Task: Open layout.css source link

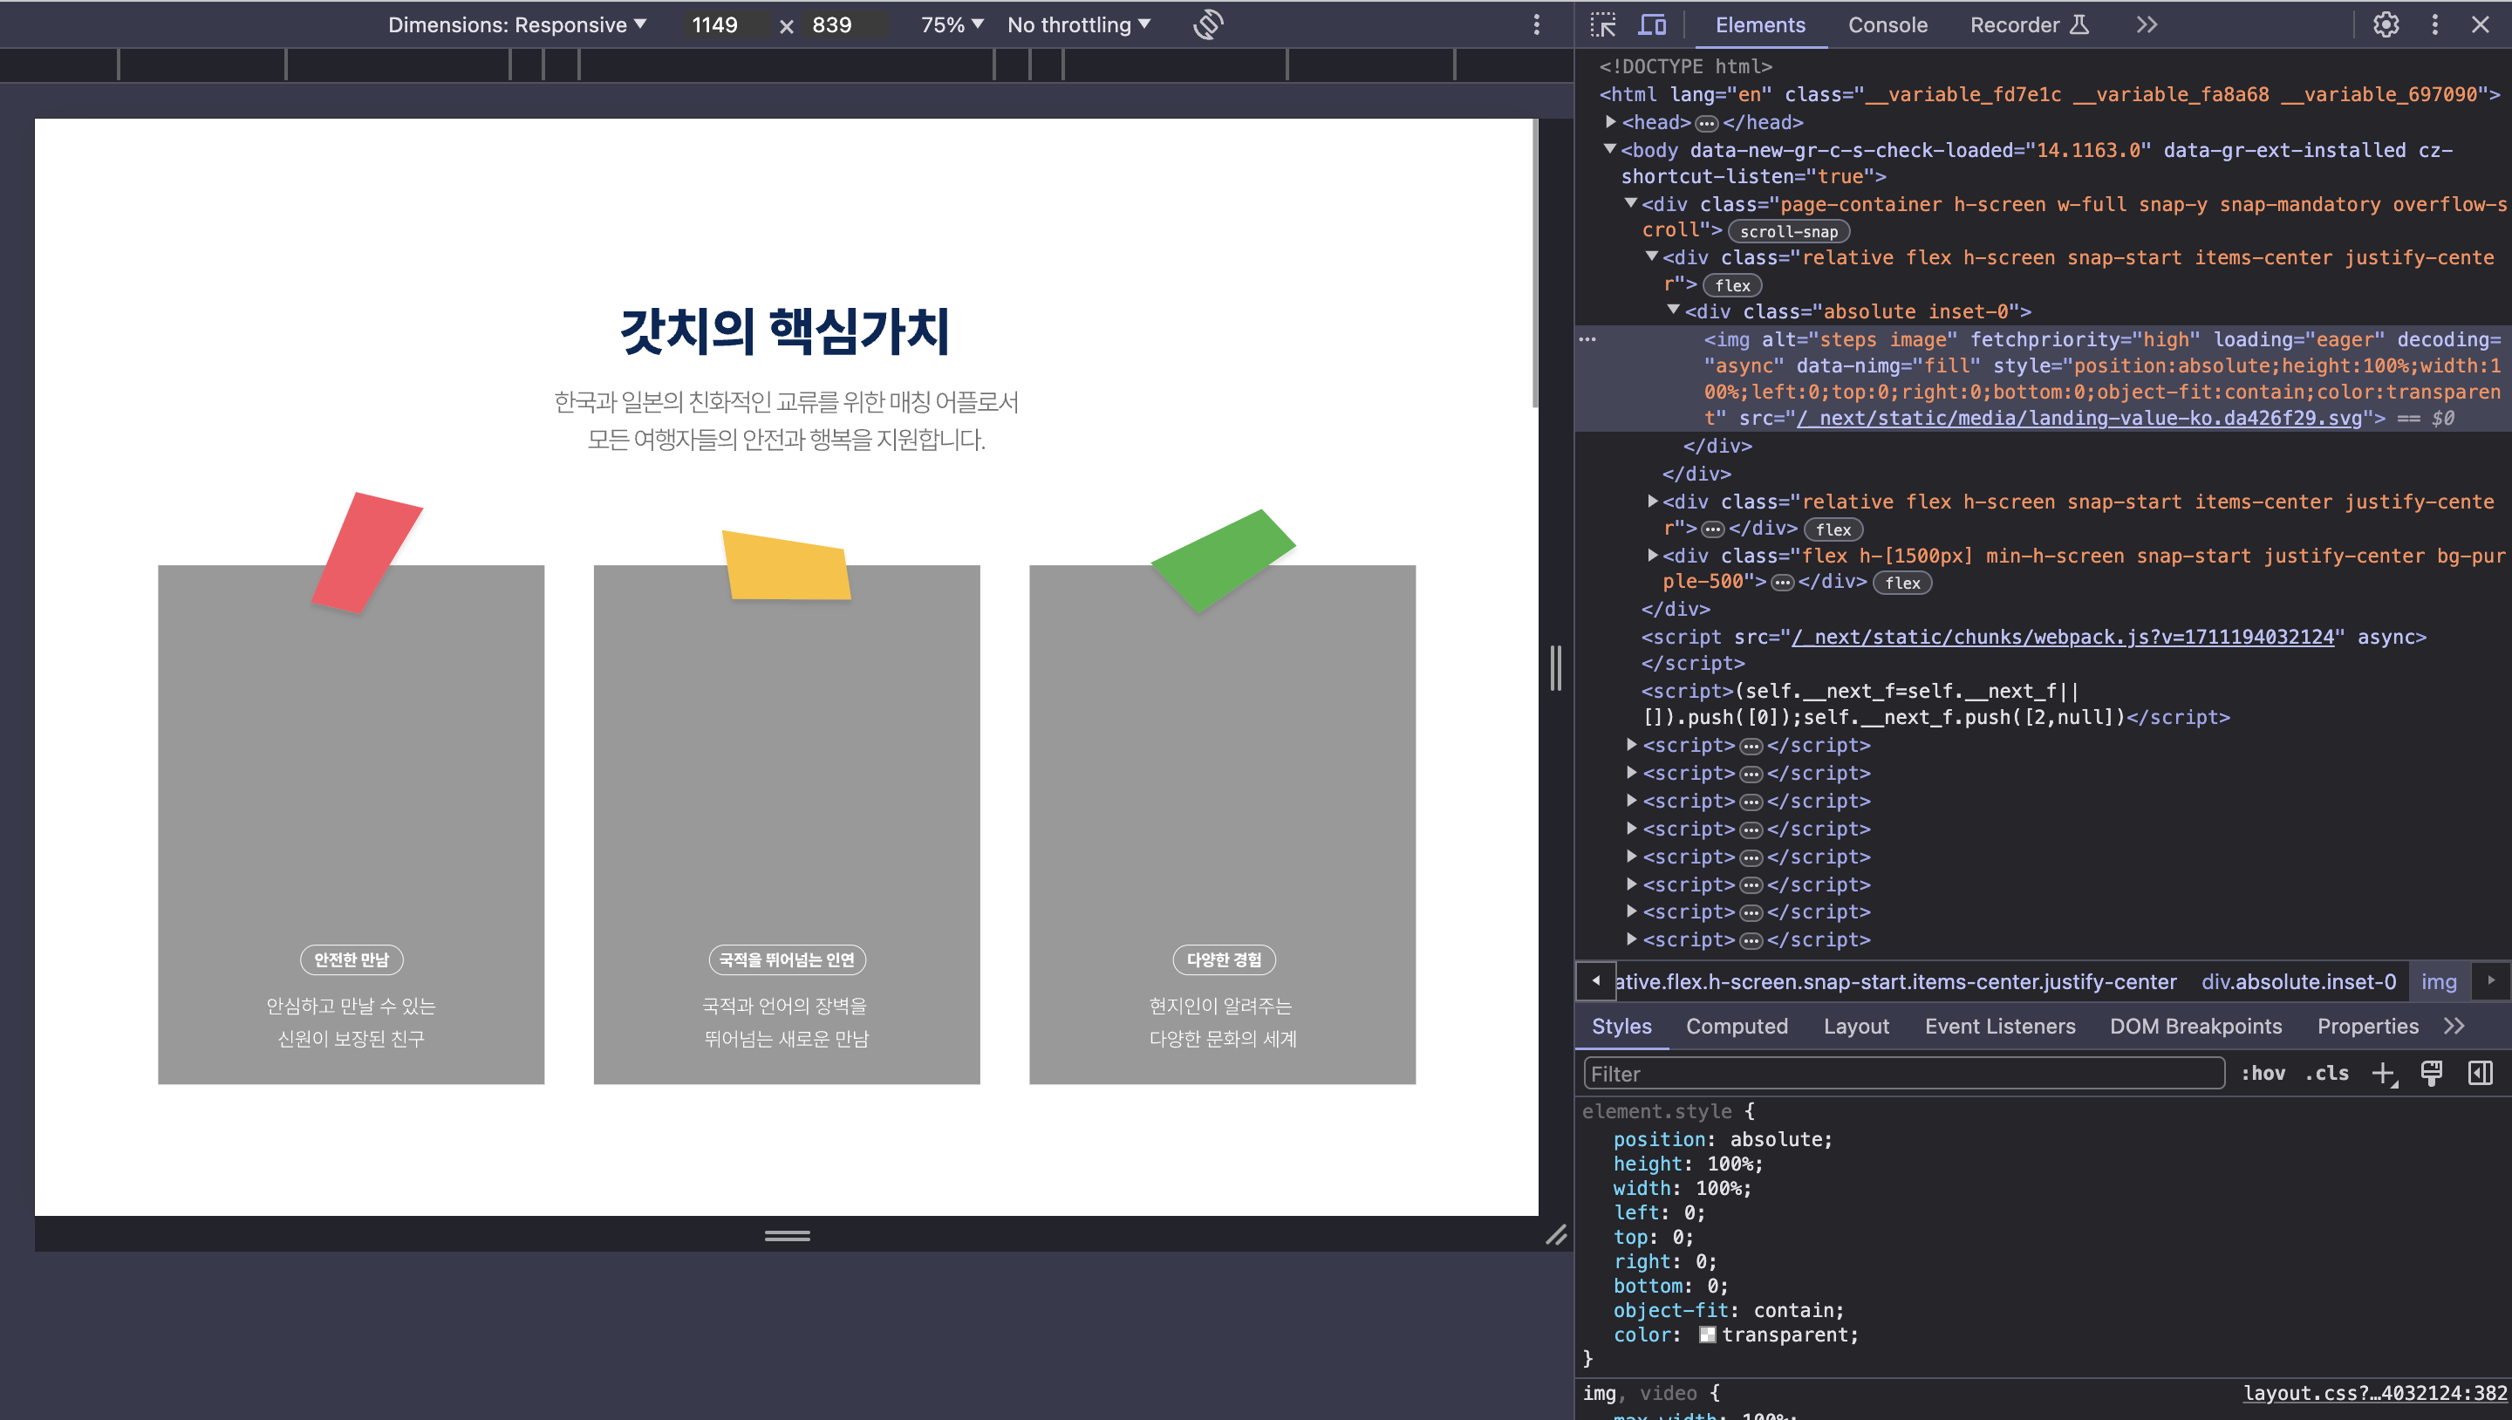Action: (2374, 1393)
